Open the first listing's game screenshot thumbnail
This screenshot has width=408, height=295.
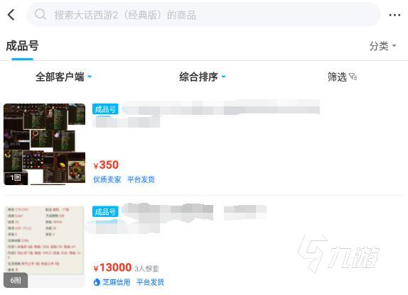[45, 144]
